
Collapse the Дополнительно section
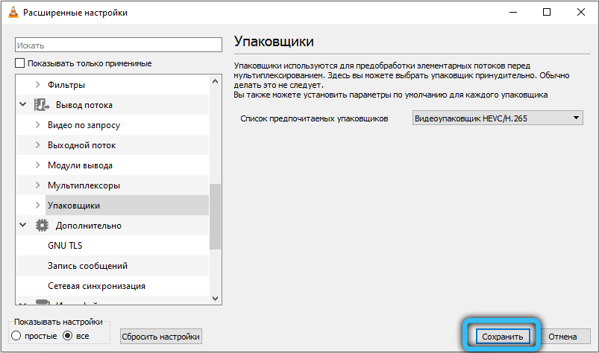tap(23, 225)
